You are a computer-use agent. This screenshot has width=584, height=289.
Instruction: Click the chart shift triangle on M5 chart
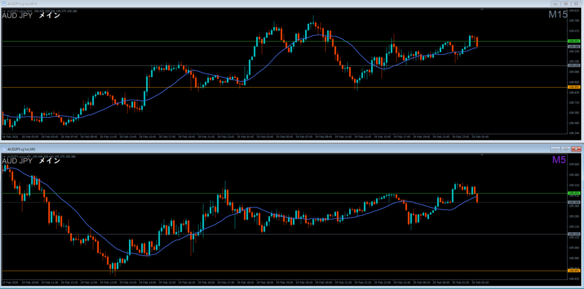(x=482, y=155)
